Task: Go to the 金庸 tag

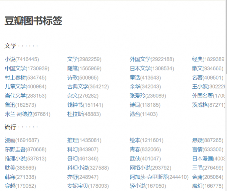Action: tap(197, 177)
